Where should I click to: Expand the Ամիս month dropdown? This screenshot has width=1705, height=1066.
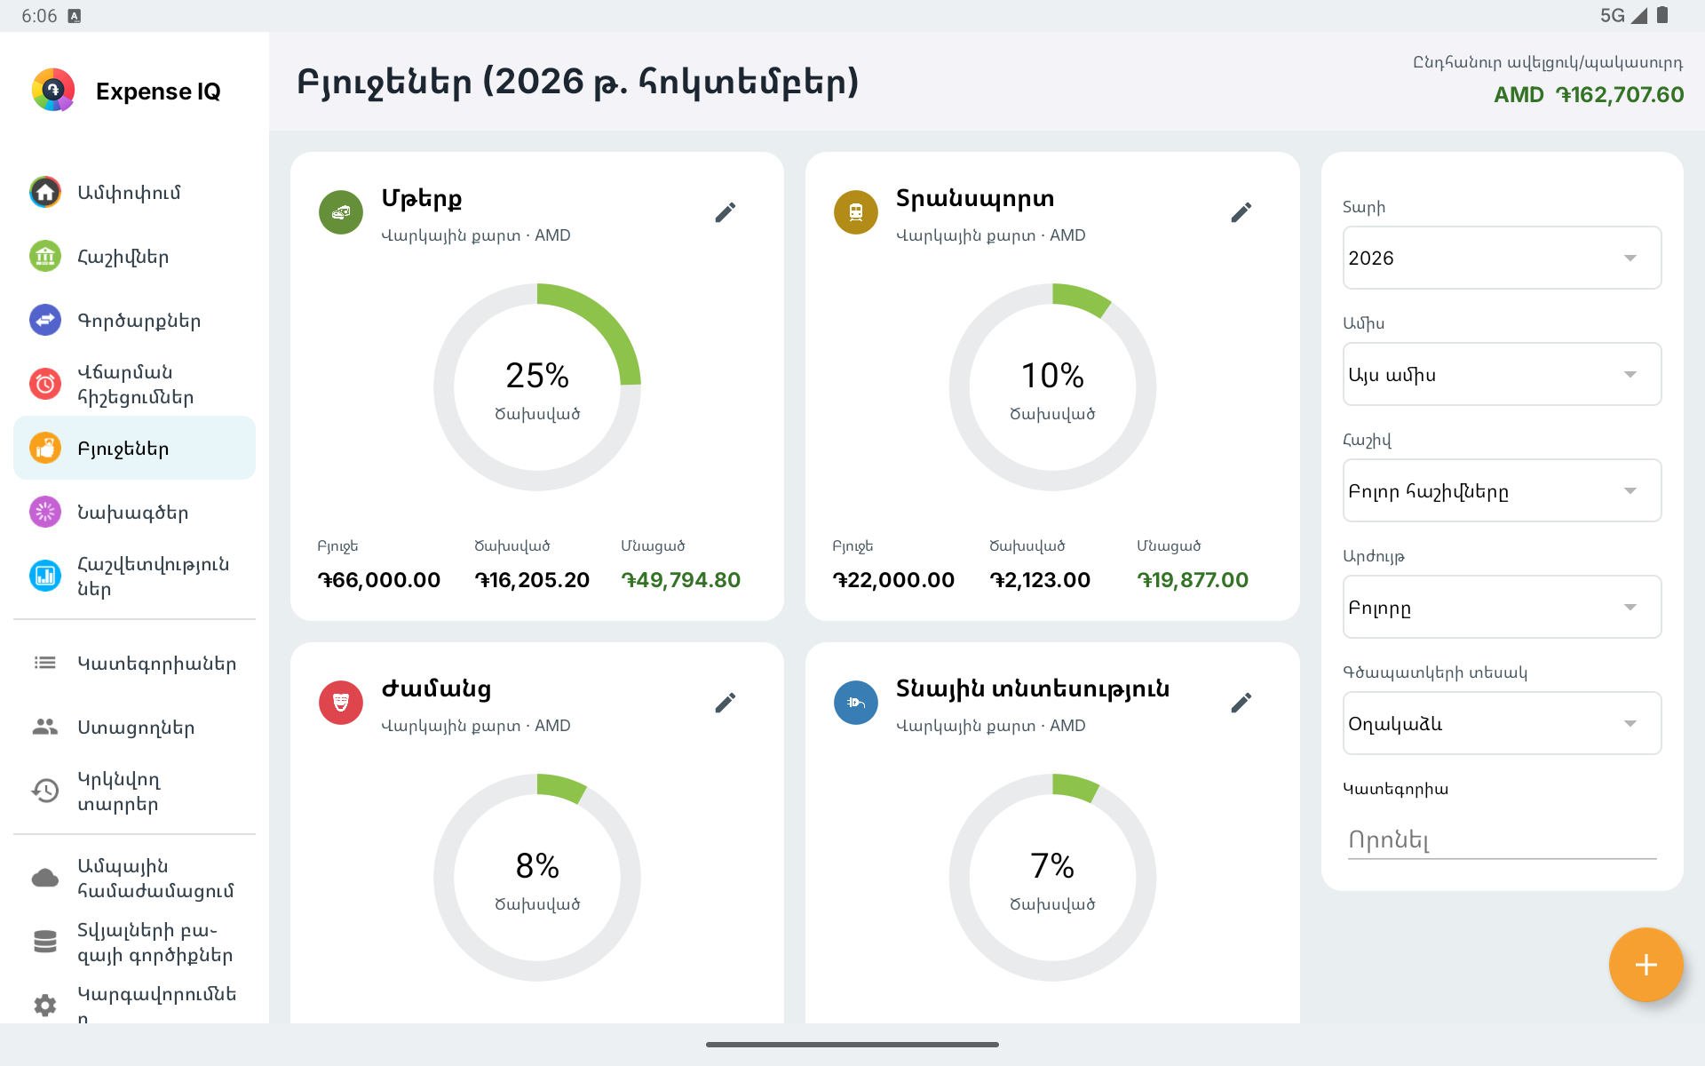pos(1502,374)
